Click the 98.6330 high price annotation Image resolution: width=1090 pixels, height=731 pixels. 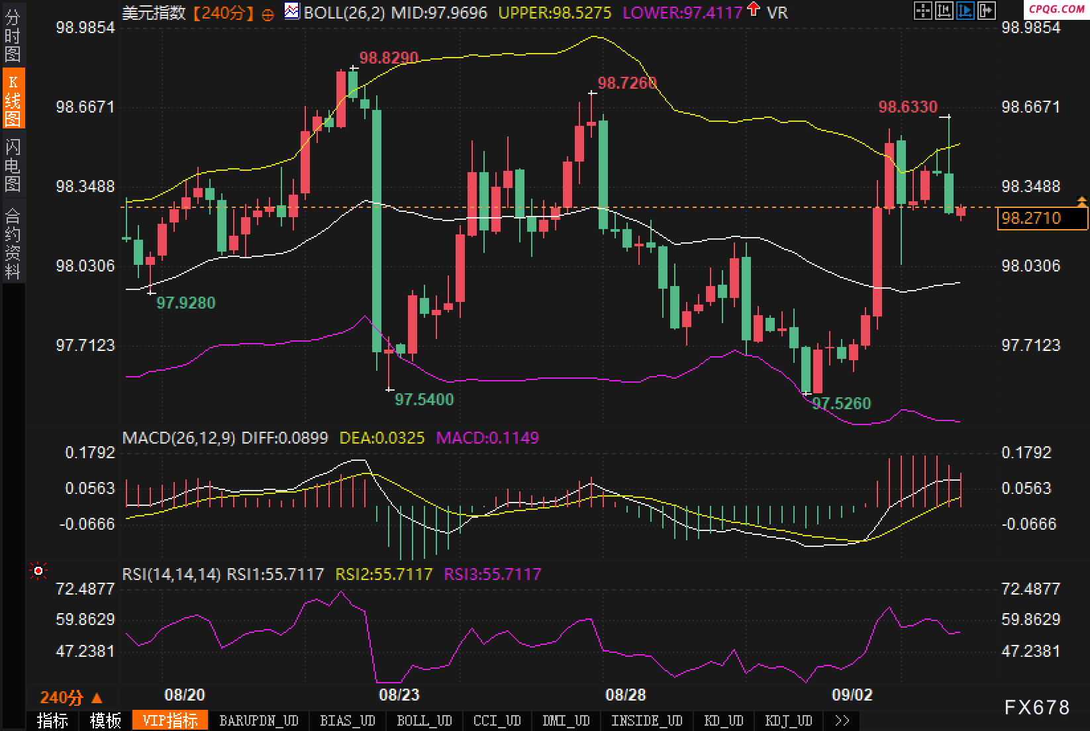tap(908, 107)
